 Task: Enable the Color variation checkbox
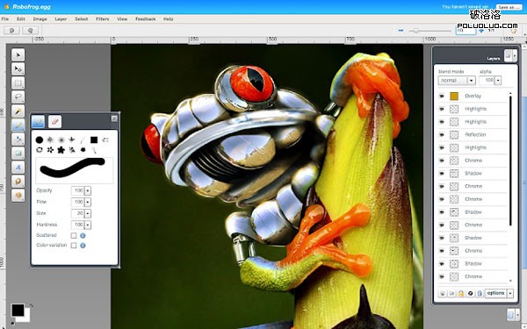pyautogui.click(x=74, y=246)
